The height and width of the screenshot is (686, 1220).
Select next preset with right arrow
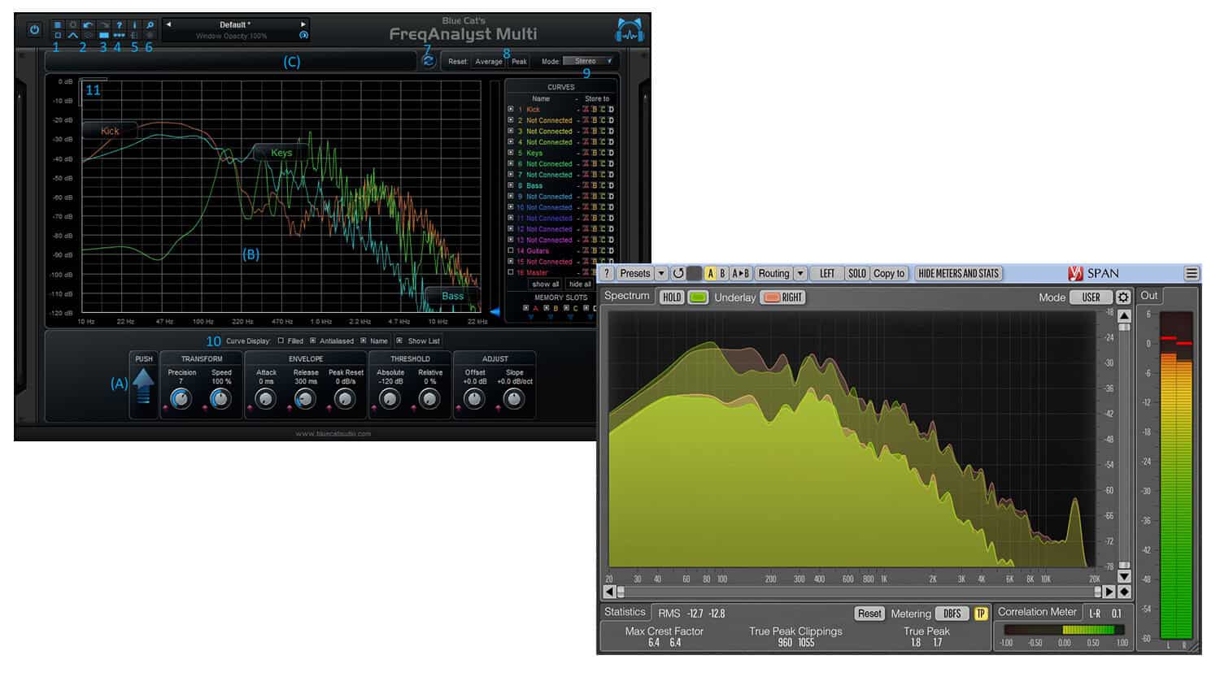[303, 24]
